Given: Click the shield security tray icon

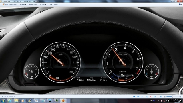Looking at the screenshot, I should click(162, 101).
